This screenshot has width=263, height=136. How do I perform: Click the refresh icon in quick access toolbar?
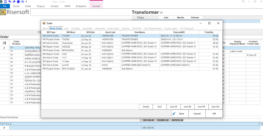6,2
